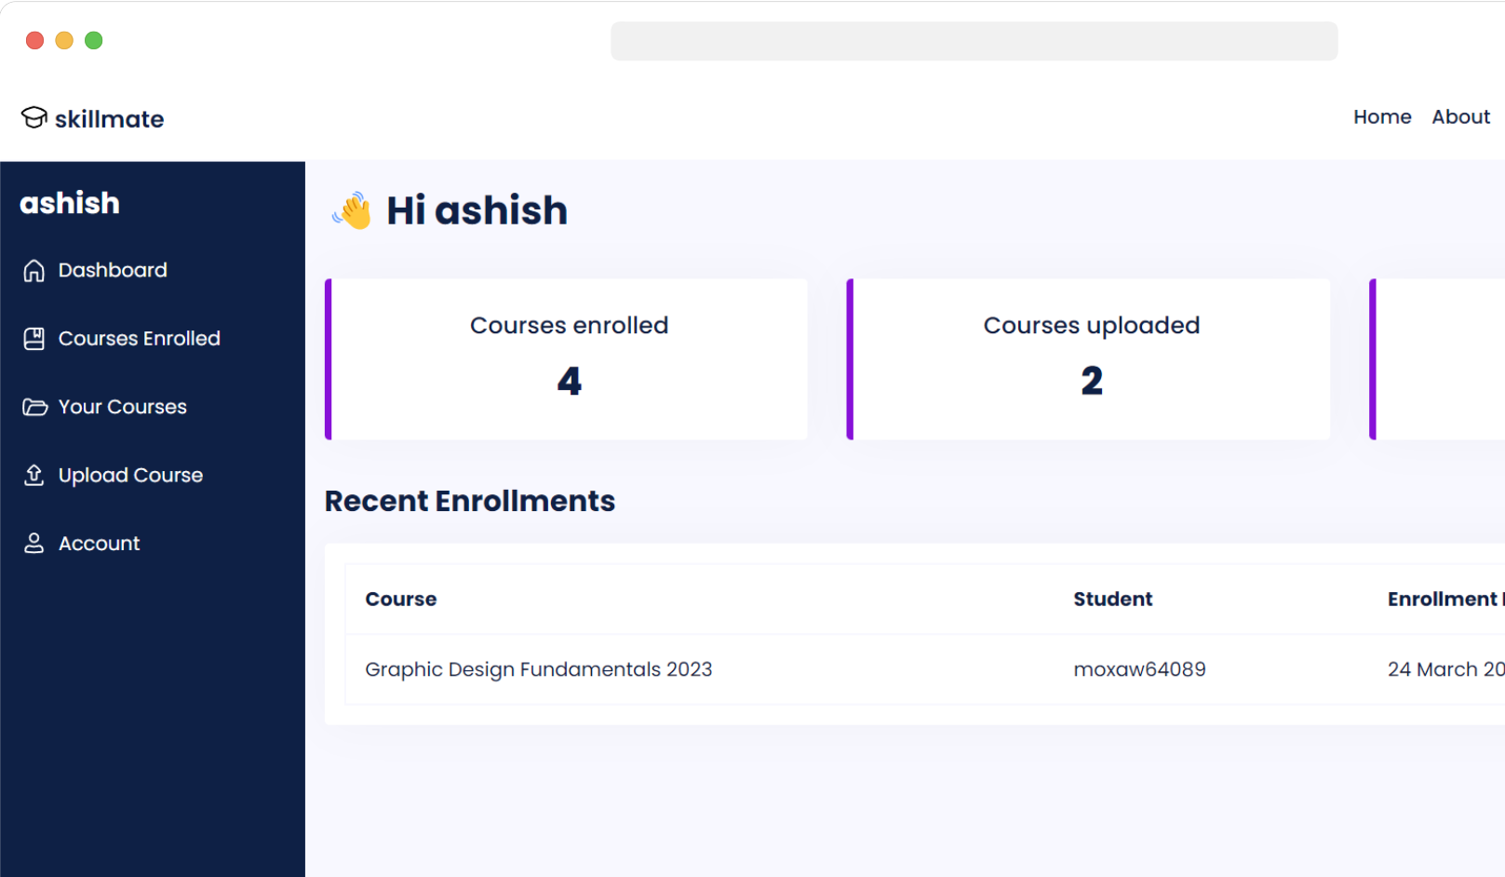Click the Courses uploaded stat card

click(1090, 359)
